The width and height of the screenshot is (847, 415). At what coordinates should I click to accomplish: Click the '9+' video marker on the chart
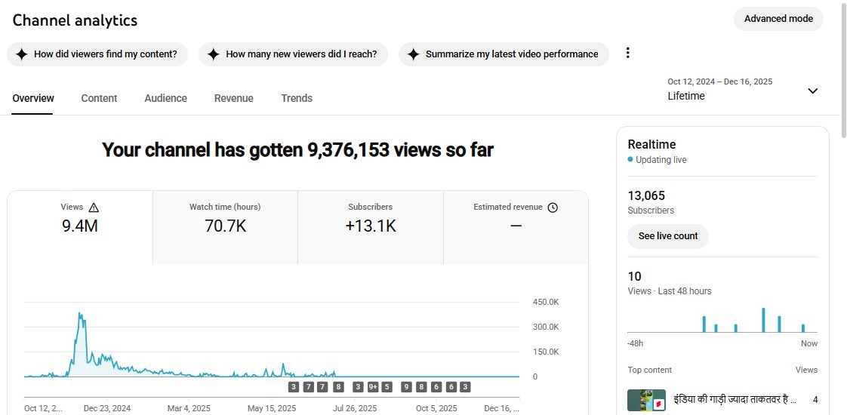(373, 387)
